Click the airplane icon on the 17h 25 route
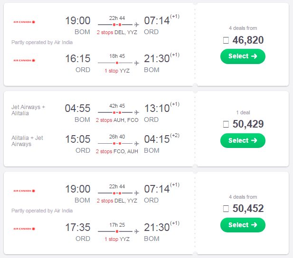This screenshot has width=293, height=258. (137, 231)
